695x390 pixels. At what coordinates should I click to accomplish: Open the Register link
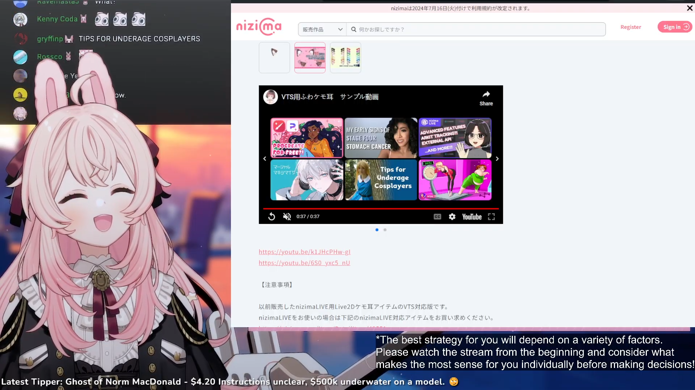pyautogui.click(x=631, y=27)
